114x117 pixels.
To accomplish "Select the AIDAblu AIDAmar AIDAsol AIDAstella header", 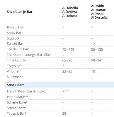I will coord(99,12).
